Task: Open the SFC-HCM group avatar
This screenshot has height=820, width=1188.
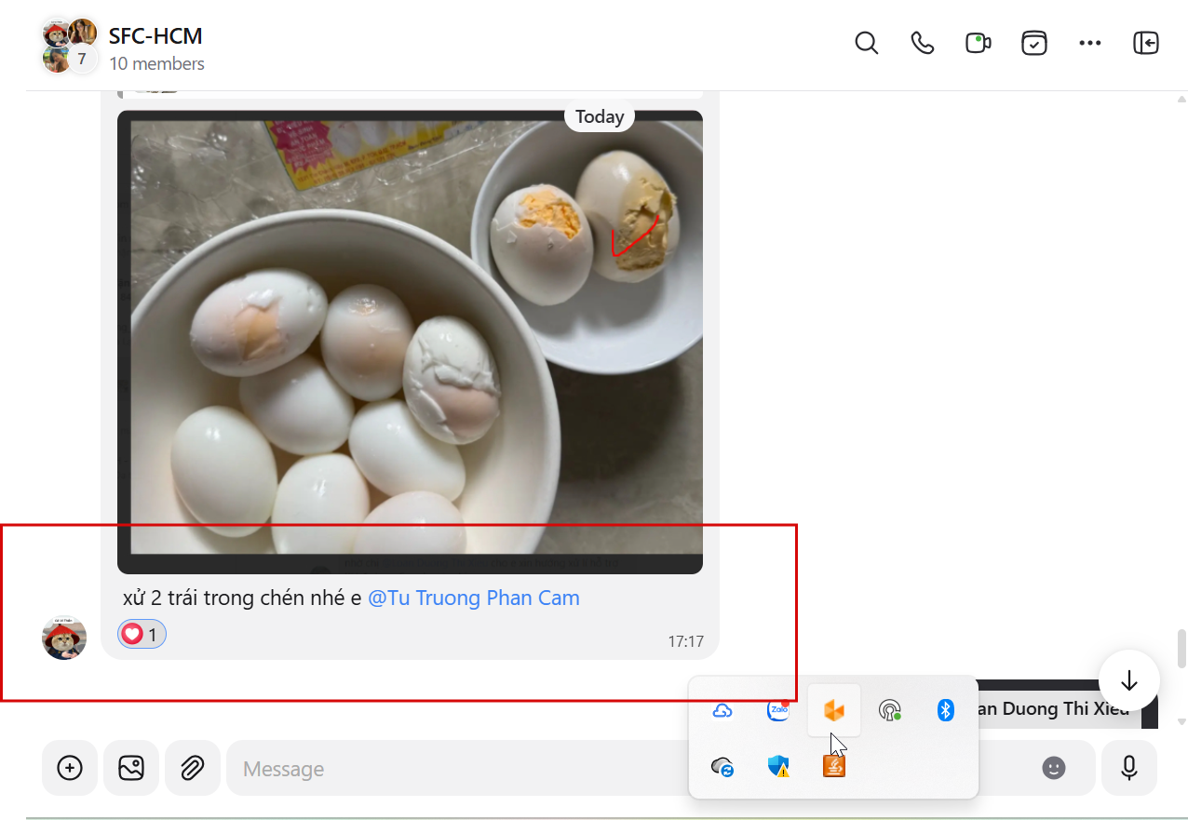Action: (x=69, y=45)
